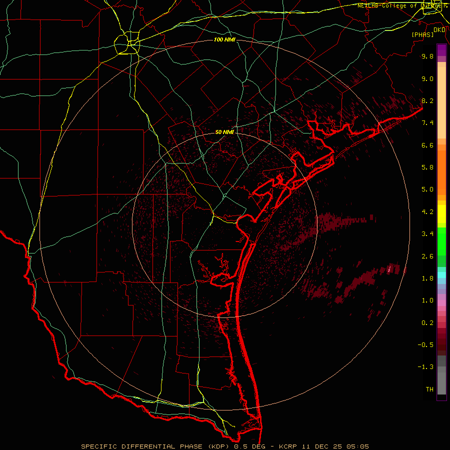Click the 7.4 value on the color scale
Viewport: 450px width, 450px height.
(x=427, y=123)
